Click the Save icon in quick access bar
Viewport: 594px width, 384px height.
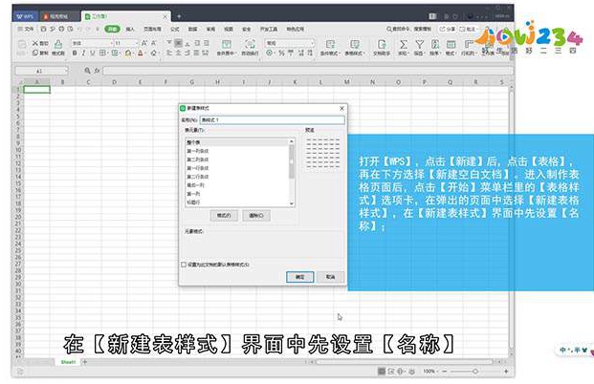[44, 29]
